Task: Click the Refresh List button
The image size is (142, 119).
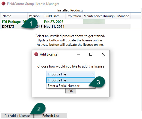Action: [51, 115]
